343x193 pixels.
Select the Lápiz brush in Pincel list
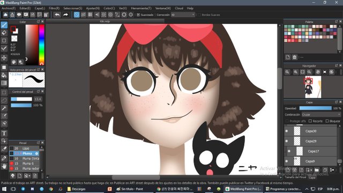[24, 149]
